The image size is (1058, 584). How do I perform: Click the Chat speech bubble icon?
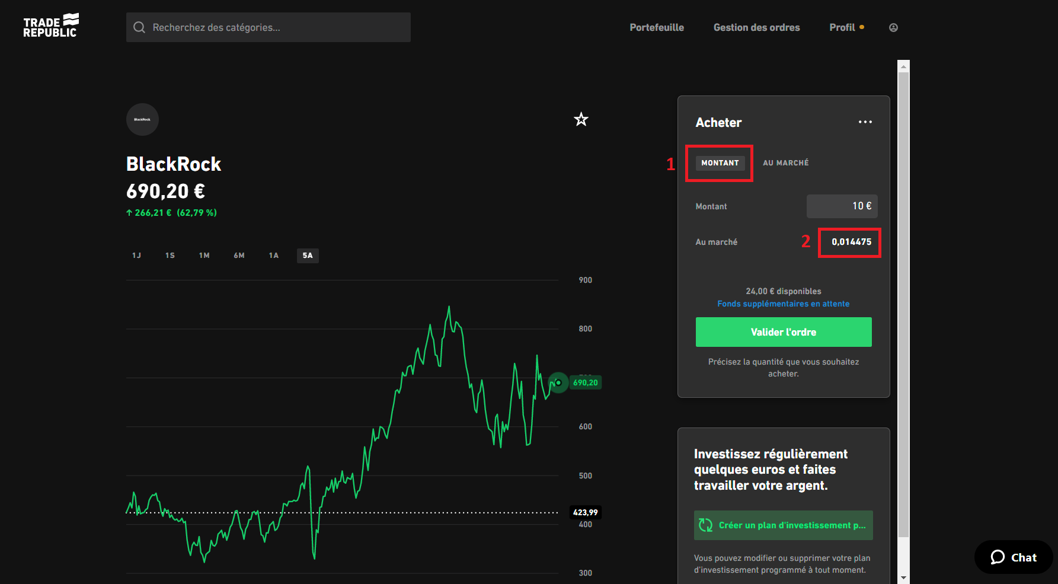pos(998,557)
